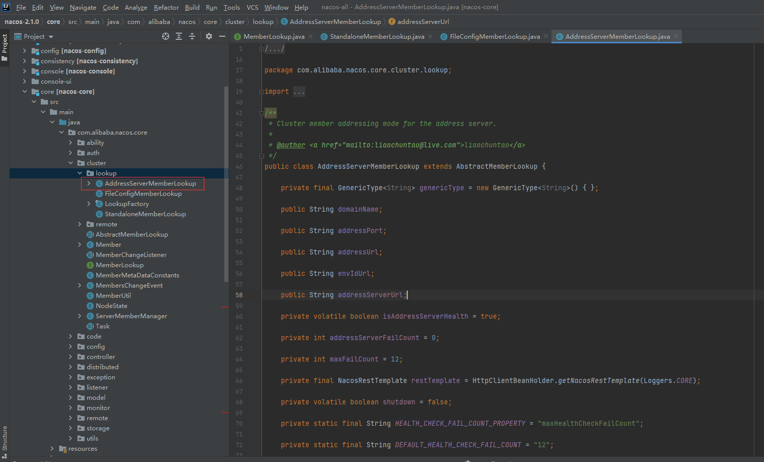Click addressServerUrl field breadcrumb
Screen dimensions: 764x462
[423, 21]
